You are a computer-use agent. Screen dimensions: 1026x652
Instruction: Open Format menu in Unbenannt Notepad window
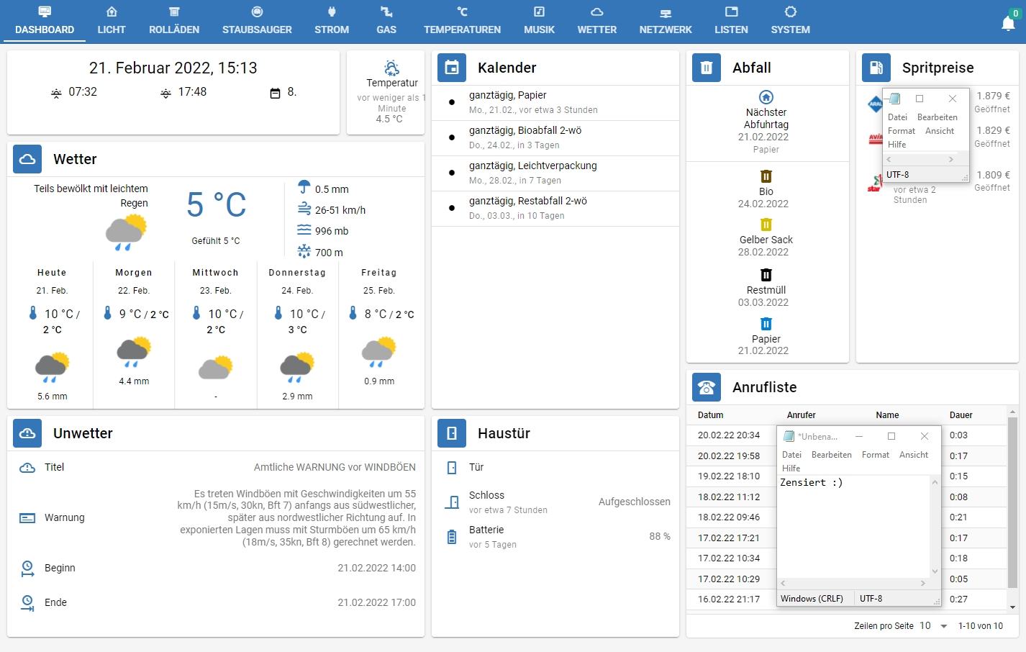tap(876, 455)
